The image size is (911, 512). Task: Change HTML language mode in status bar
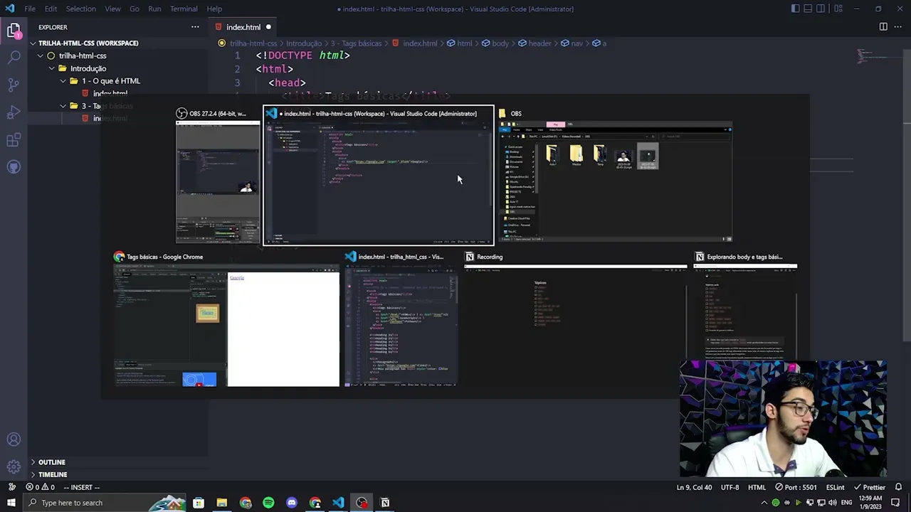[757, 487]
